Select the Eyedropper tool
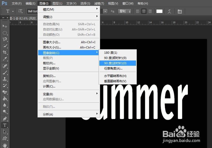The image size is (212, 148). pyautogui.click(x=5, y=59)
